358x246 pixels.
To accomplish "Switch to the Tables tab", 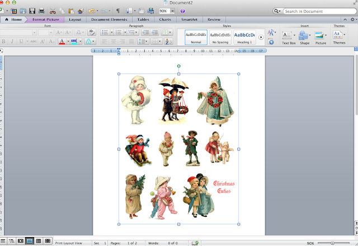I will (x=143, y=20).
